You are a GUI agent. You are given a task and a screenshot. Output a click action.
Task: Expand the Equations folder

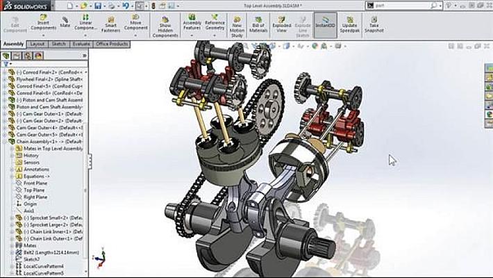[x=12, y=177]
